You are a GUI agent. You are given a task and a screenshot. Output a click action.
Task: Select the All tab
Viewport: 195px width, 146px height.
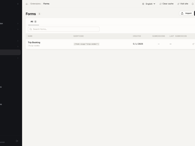[34, 22]
